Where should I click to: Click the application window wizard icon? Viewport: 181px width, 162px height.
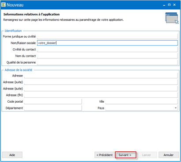pos(172,18)
